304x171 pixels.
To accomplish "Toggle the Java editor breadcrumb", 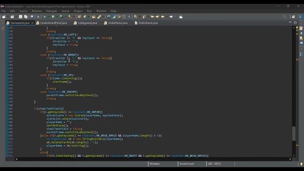I will [109, 17].
